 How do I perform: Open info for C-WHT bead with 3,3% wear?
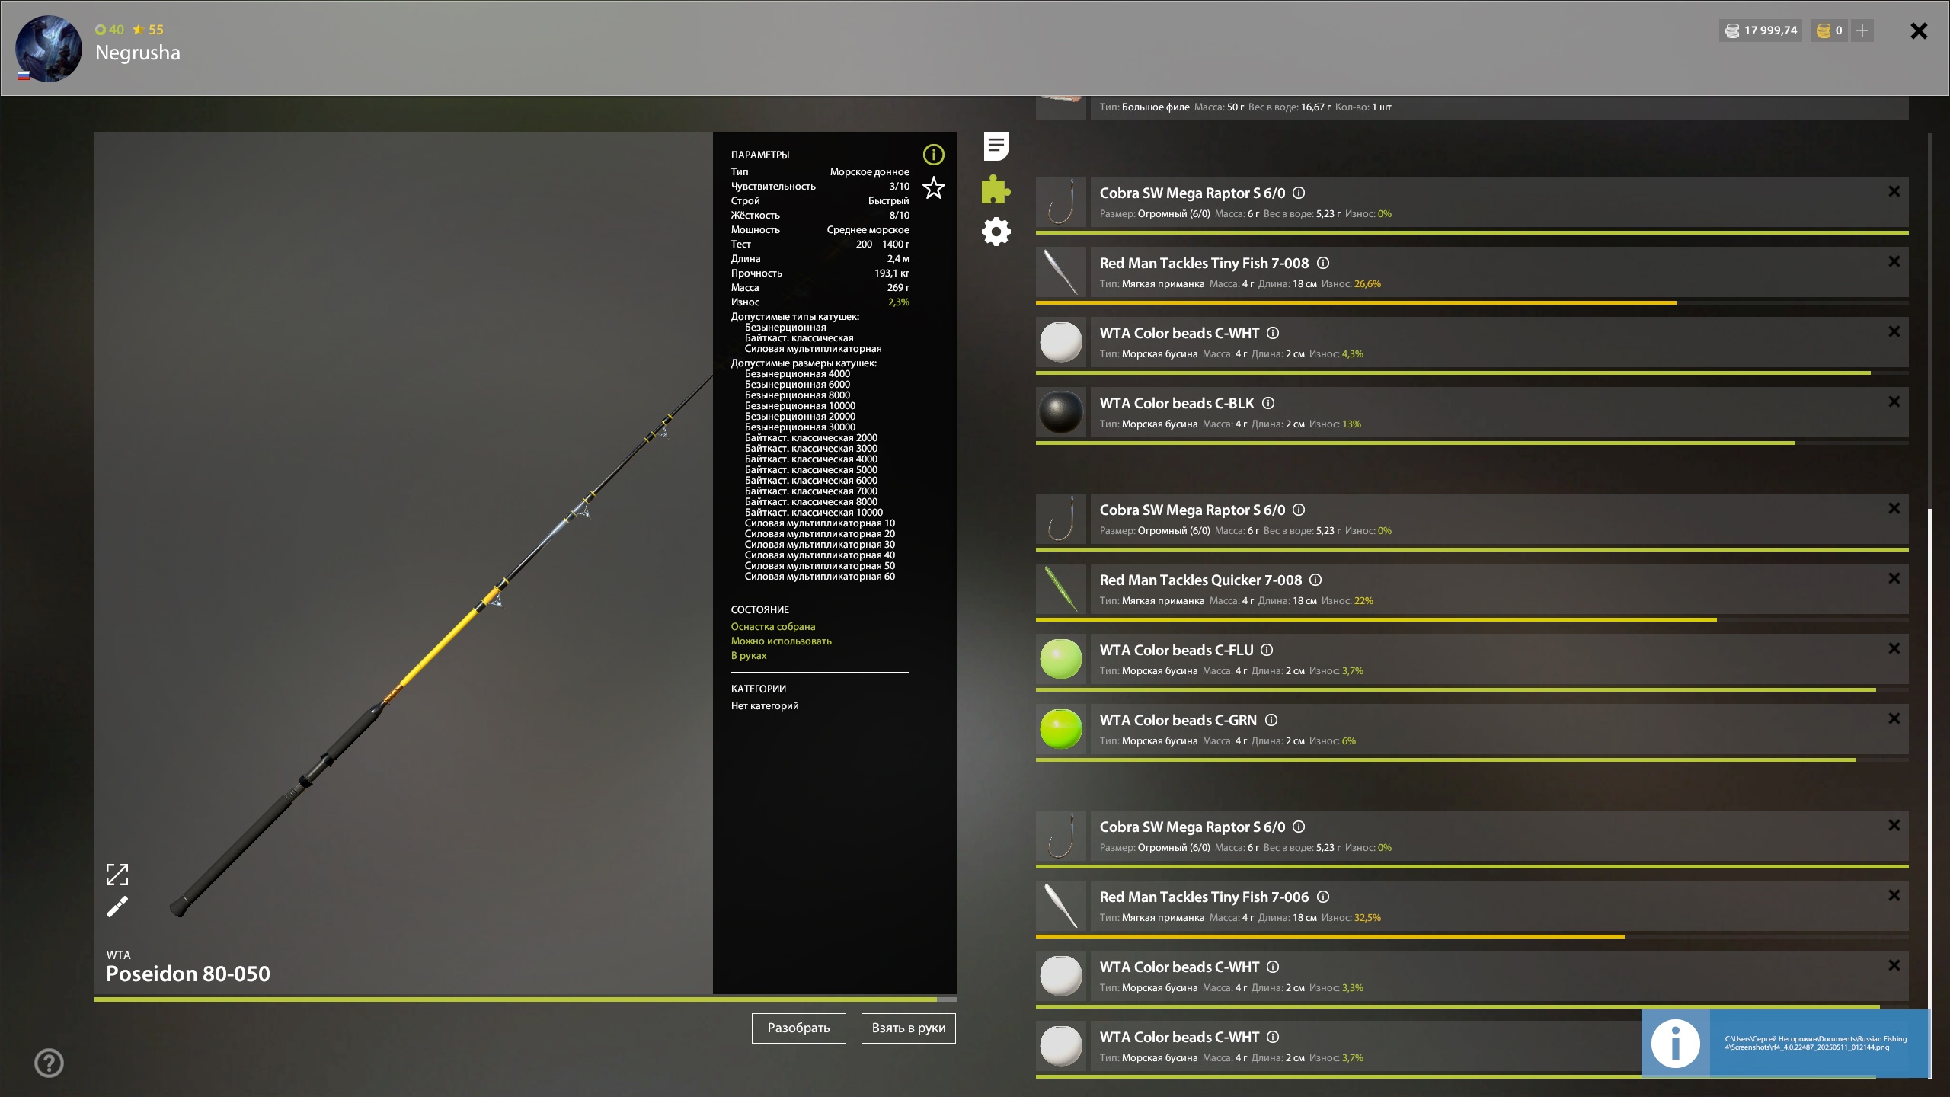click(1273, 967)
